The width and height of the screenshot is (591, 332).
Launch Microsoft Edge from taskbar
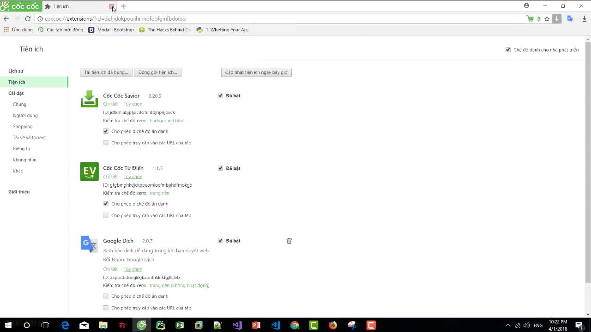click(65, 326)
